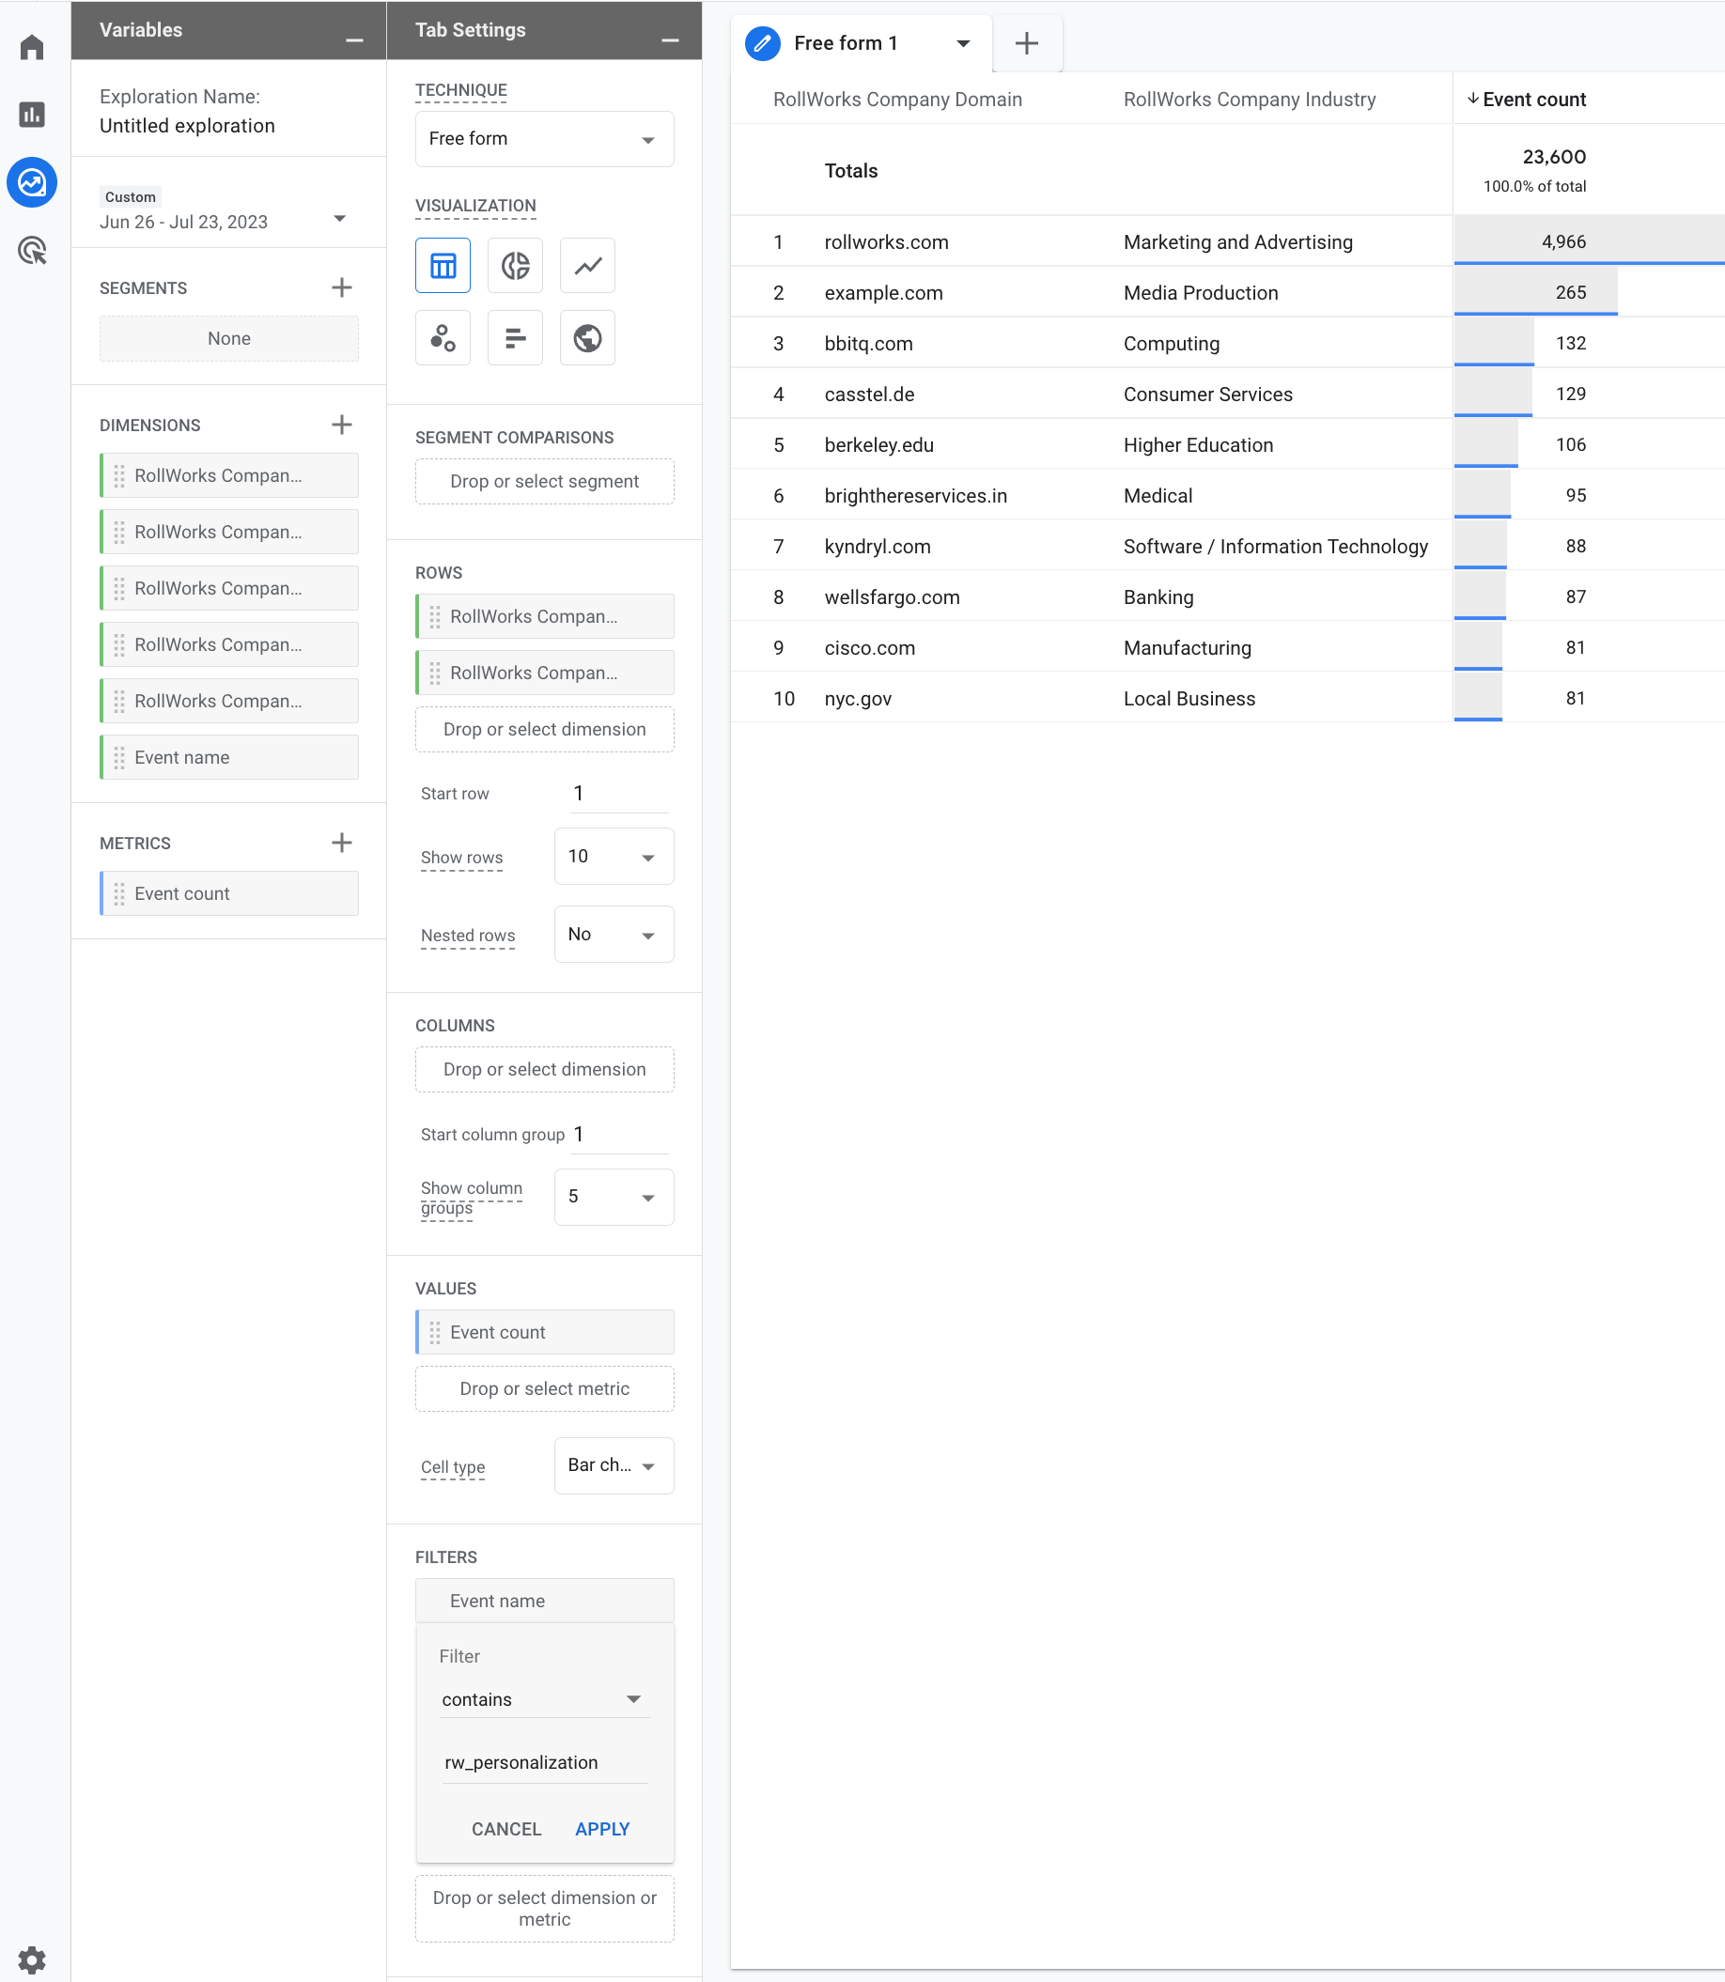1725x1982 pixels.
Task: Click the rw_personalization filter value field
Action: pyautogui.click(x=544, y=1762)
